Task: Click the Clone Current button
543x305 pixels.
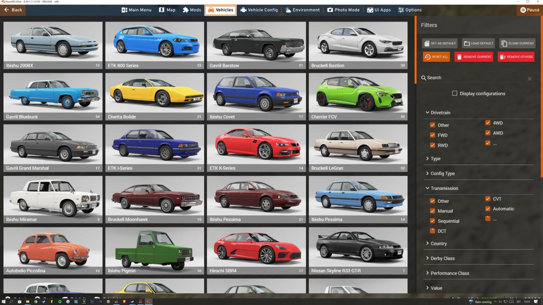Action: (517, 43)
